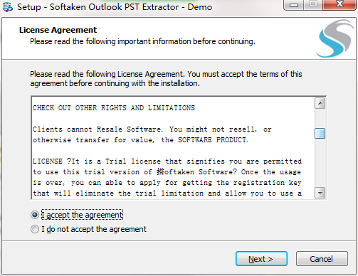Click the scroll up arrow of license text
This screenshot has height=276, width=358.
tap(320, 103)
